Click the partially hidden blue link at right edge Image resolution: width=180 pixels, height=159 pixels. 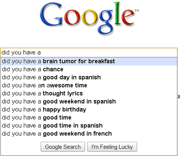click(179, 96)
